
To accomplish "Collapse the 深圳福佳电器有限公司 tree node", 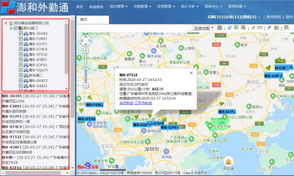I will pos(6,23).
